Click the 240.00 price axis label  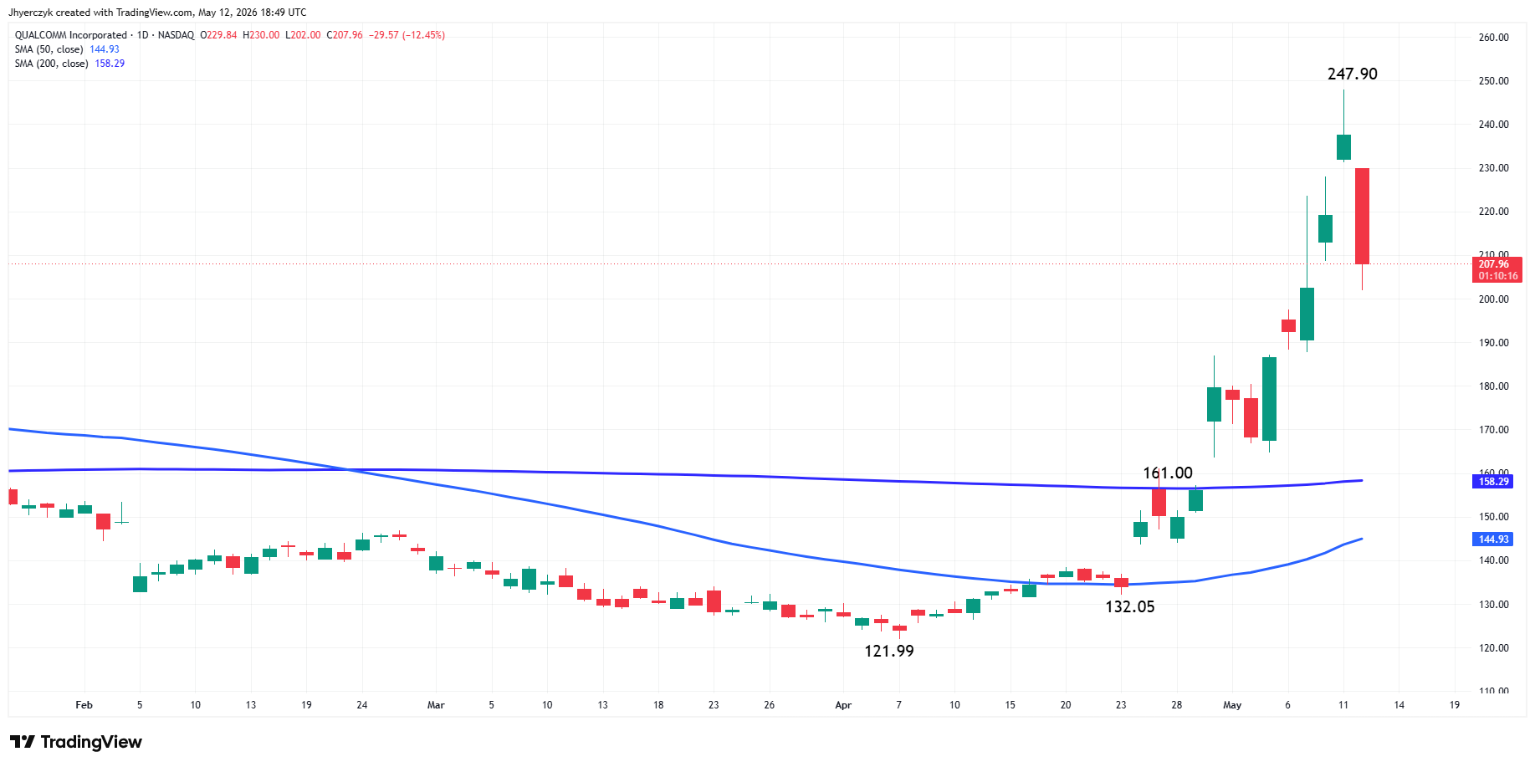point(1493,125)
